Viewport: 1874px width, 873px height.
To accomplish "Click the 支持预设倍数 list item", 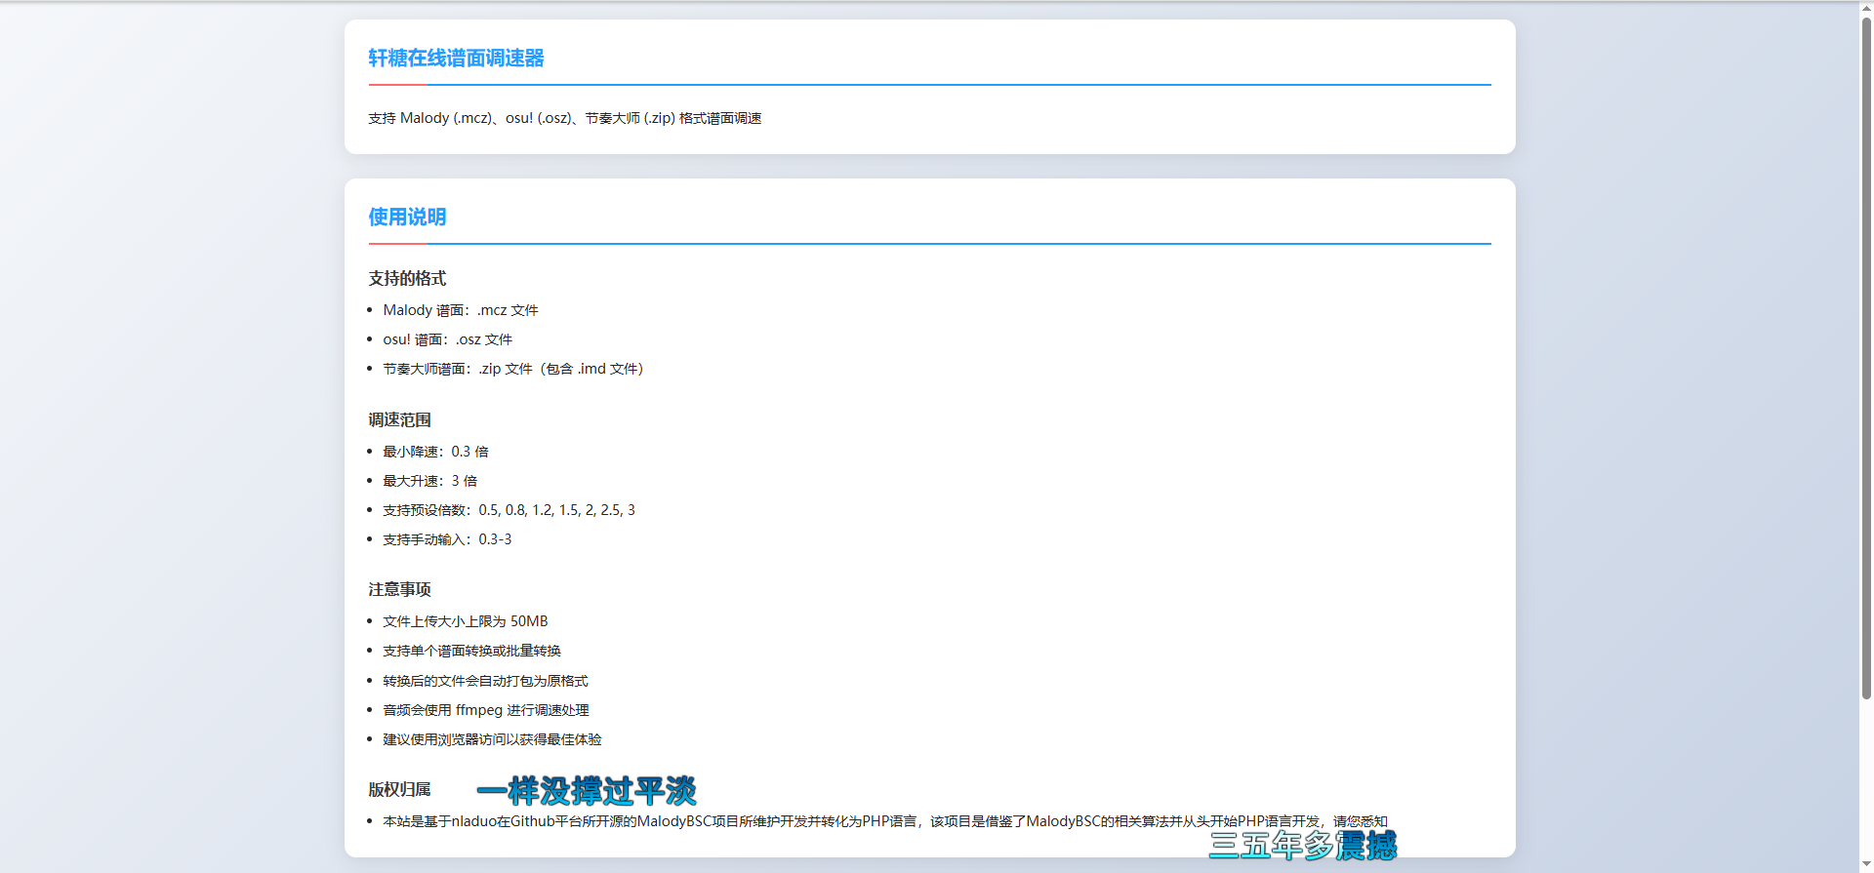I will pyautogui.click(x=509, y=510).
